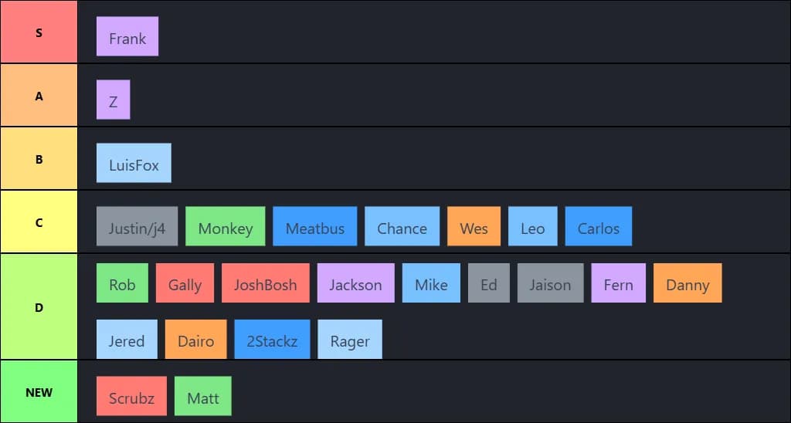Click the JoshBosh tile
Viewport: 791px width, 423px height.
pos(266,283)
